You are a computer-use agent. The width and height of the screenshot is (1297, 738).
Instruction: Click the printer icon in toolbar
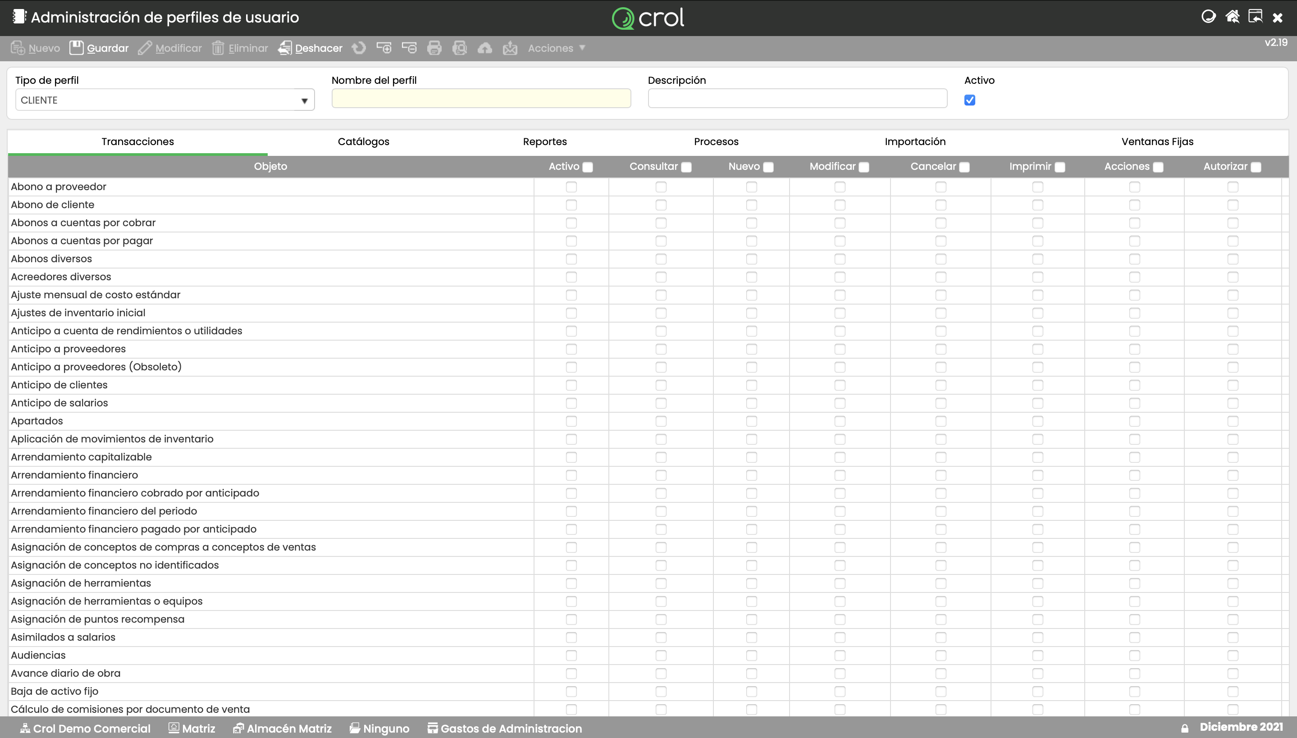434,48
